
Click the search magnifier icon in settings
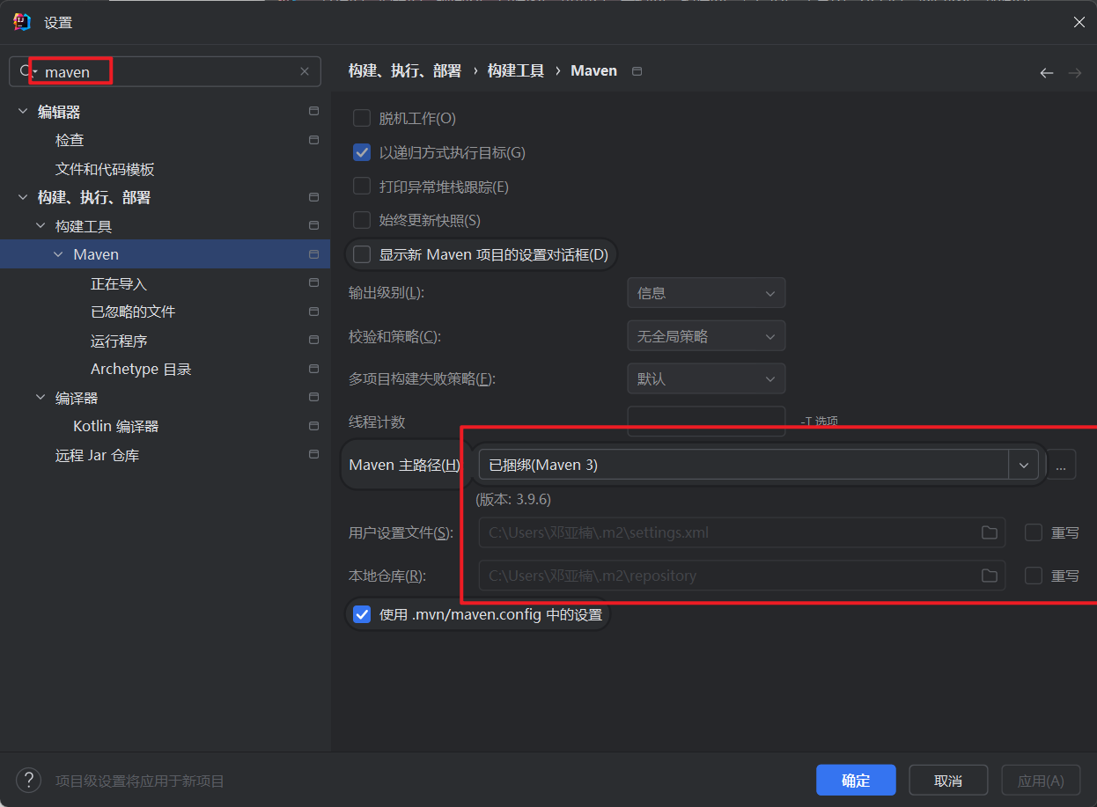click(26, 71)
